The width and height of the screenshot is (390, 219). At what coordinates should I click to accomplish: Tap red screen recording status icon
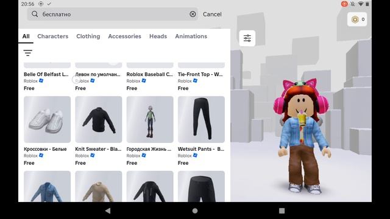click(344, 4)
